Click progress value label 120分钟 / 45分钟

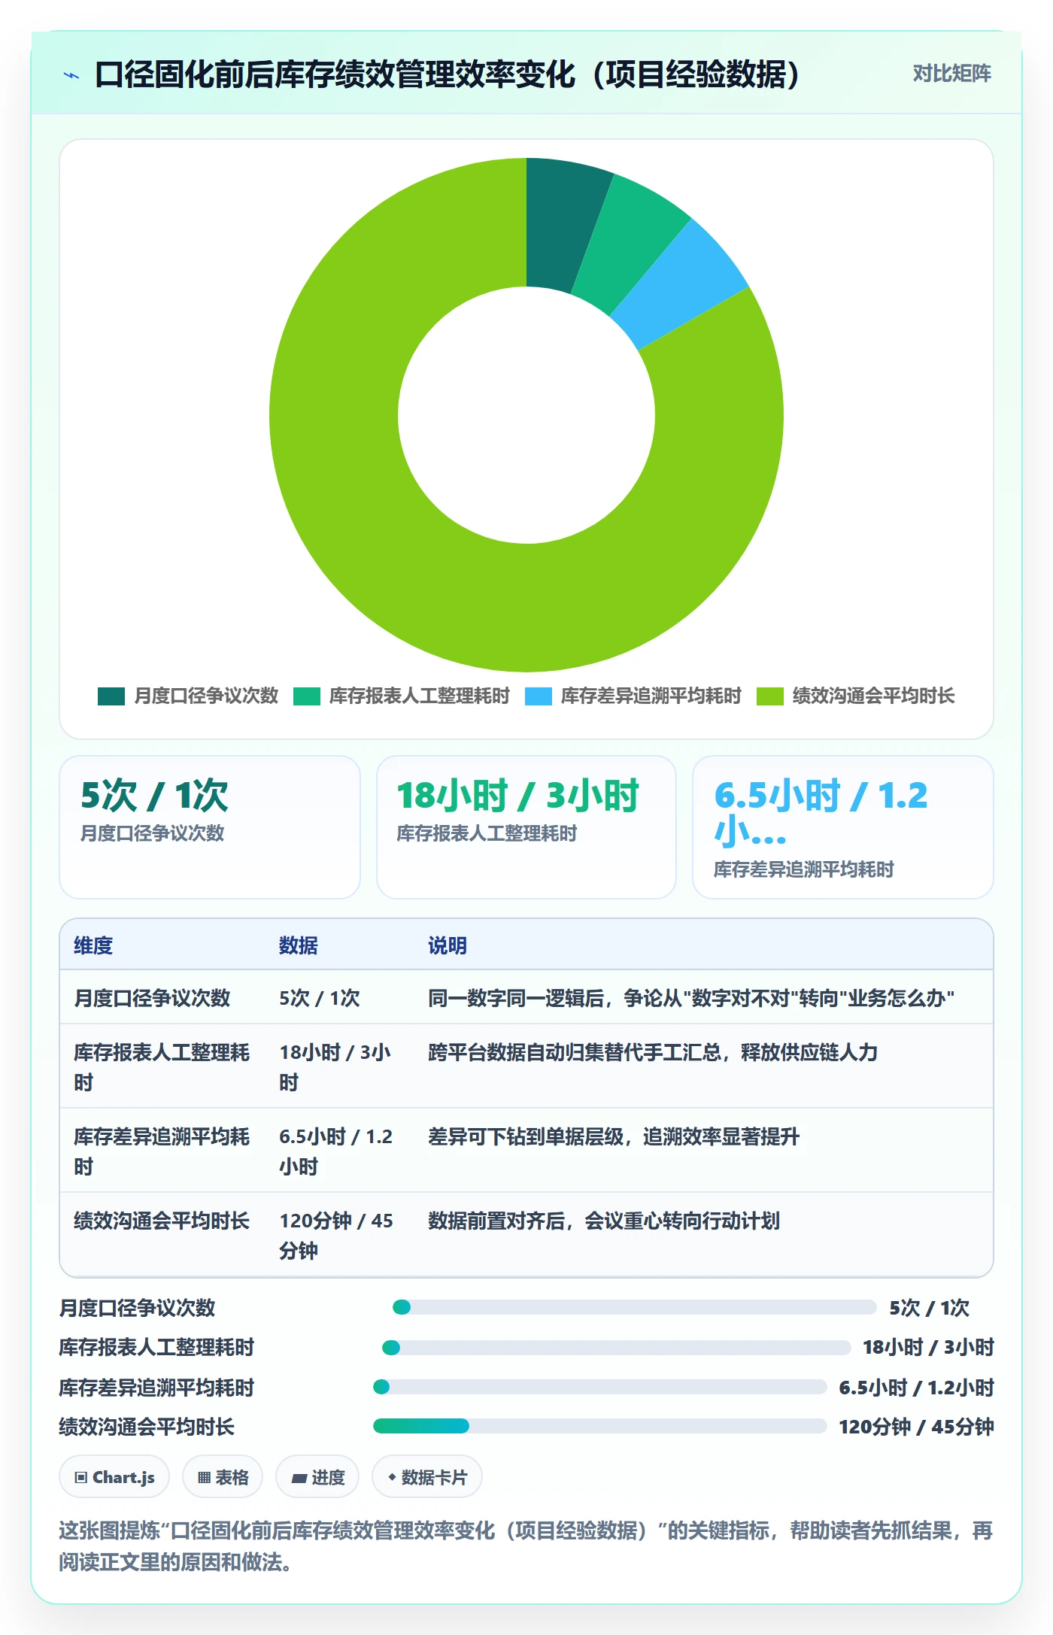(916, 1427)
